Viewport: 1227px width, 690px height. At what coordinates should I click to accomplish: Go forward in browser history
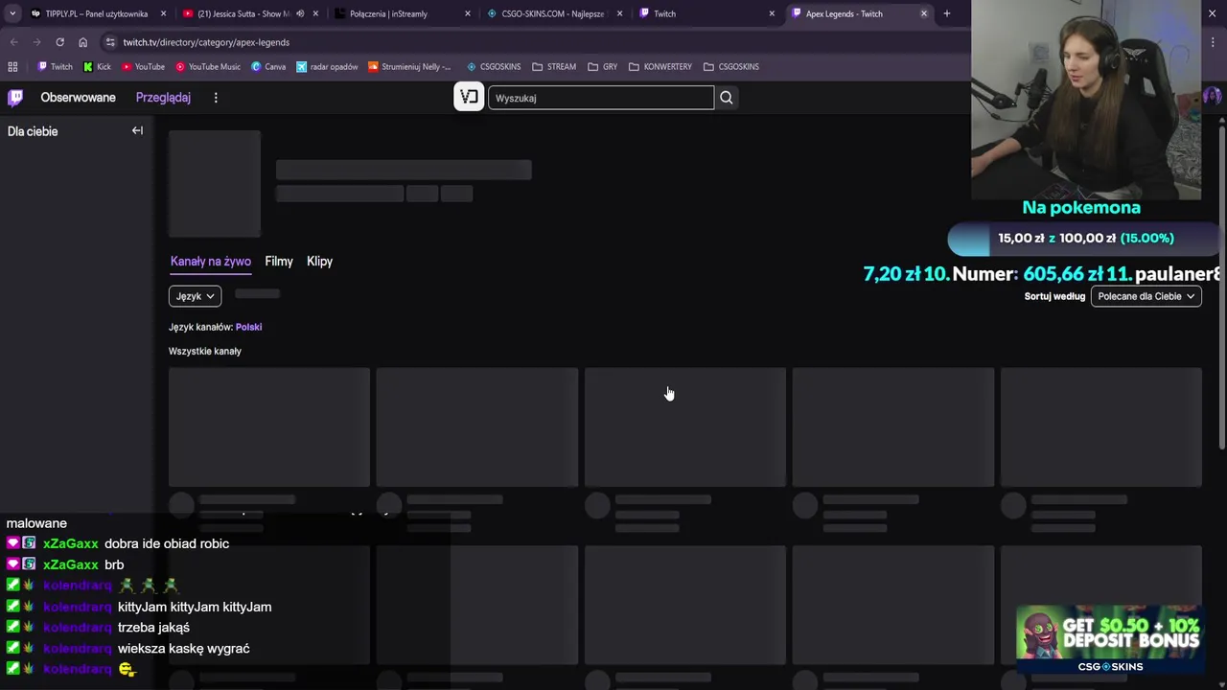(x=36, y=42)
